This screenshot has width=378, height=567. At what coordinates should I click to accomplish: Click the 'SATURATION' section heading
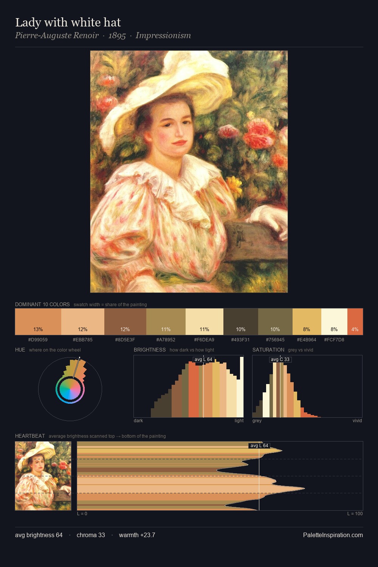pyautogui.click(x=268, y=350)
